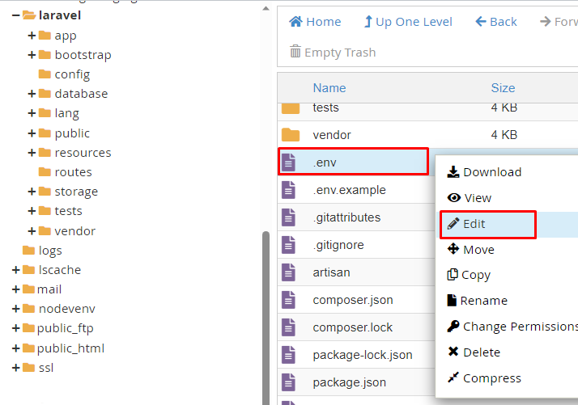578x405 pixels.
Task: Open the routes folder in tree
Action: (65, 172)
